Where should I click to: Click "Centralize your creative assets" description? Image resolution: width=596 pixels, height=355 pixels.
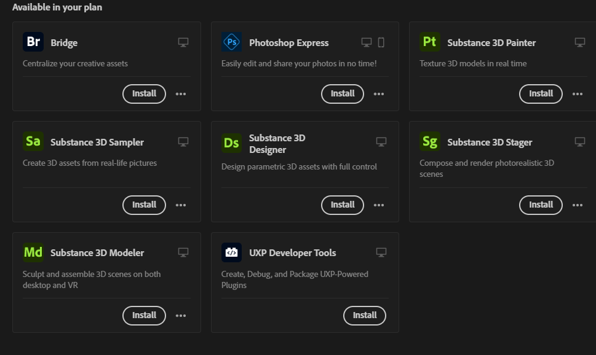(75, 63)
